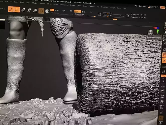
Task: Toggle the A auto-mask button beside Mrgb
Action: click(52, 10)
